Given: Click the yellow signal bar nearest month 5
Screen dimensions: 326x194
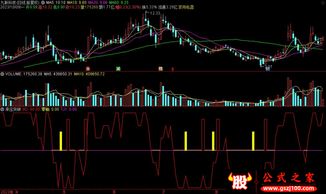Looking at the screenshot, I should (x=61, y=141).
